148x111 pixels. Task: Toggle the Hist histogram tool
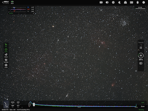(6, 45)
